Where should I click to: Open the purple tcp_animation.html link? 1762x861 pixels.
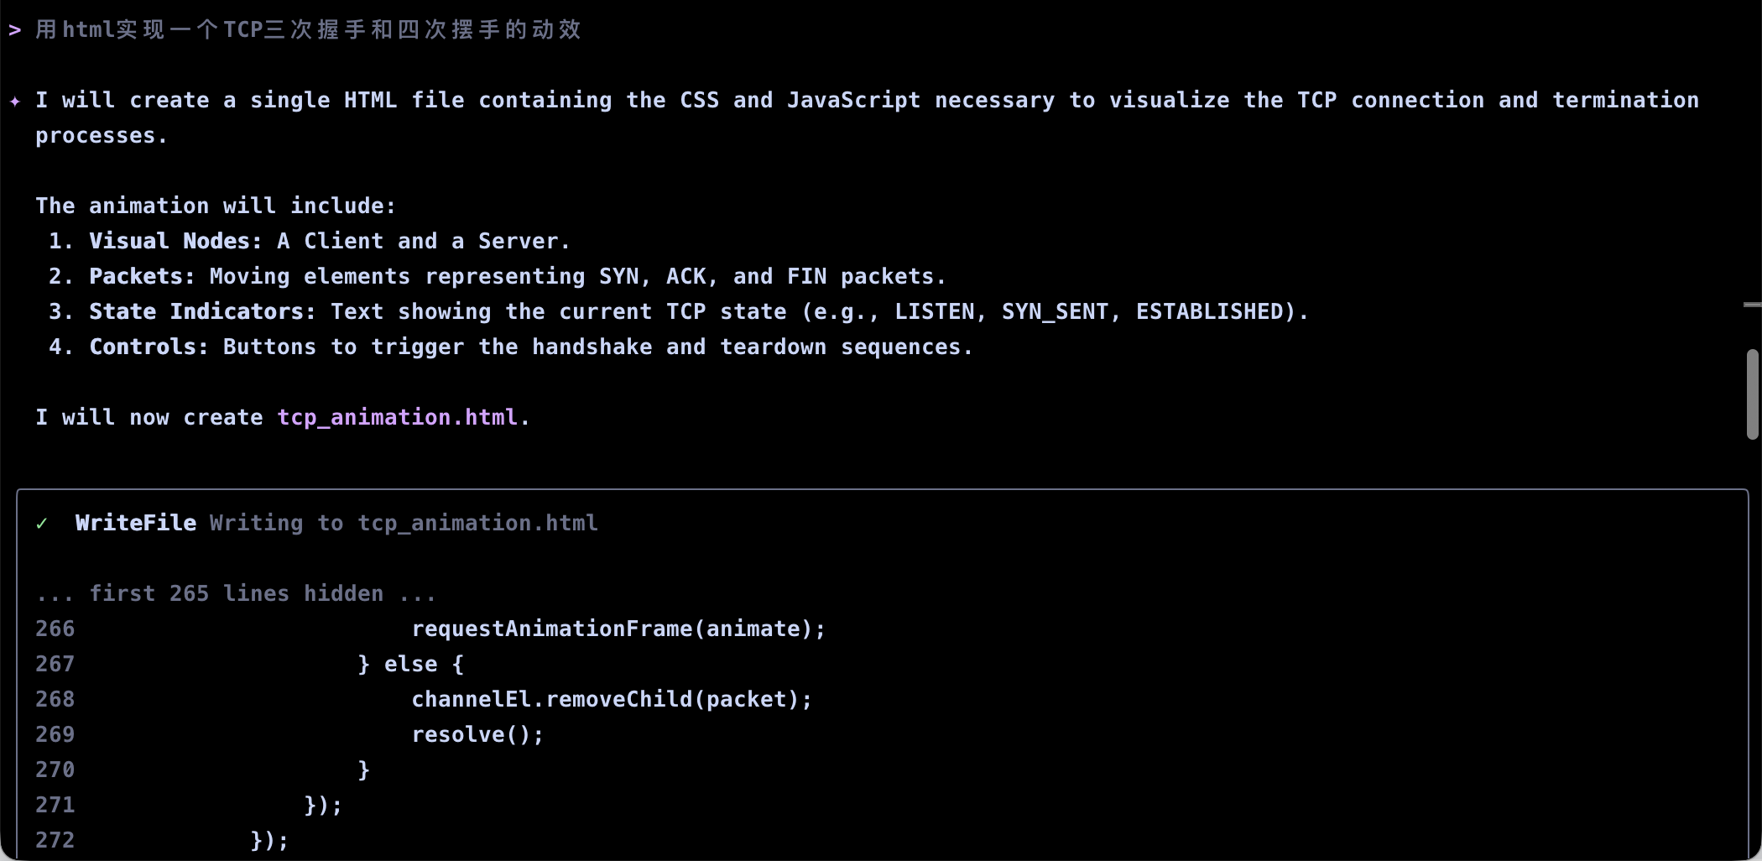coord(398,417)
